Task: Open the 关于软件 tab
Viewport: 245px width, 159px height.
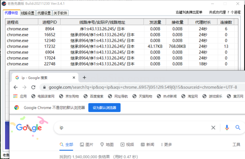Action: (60, 13)
